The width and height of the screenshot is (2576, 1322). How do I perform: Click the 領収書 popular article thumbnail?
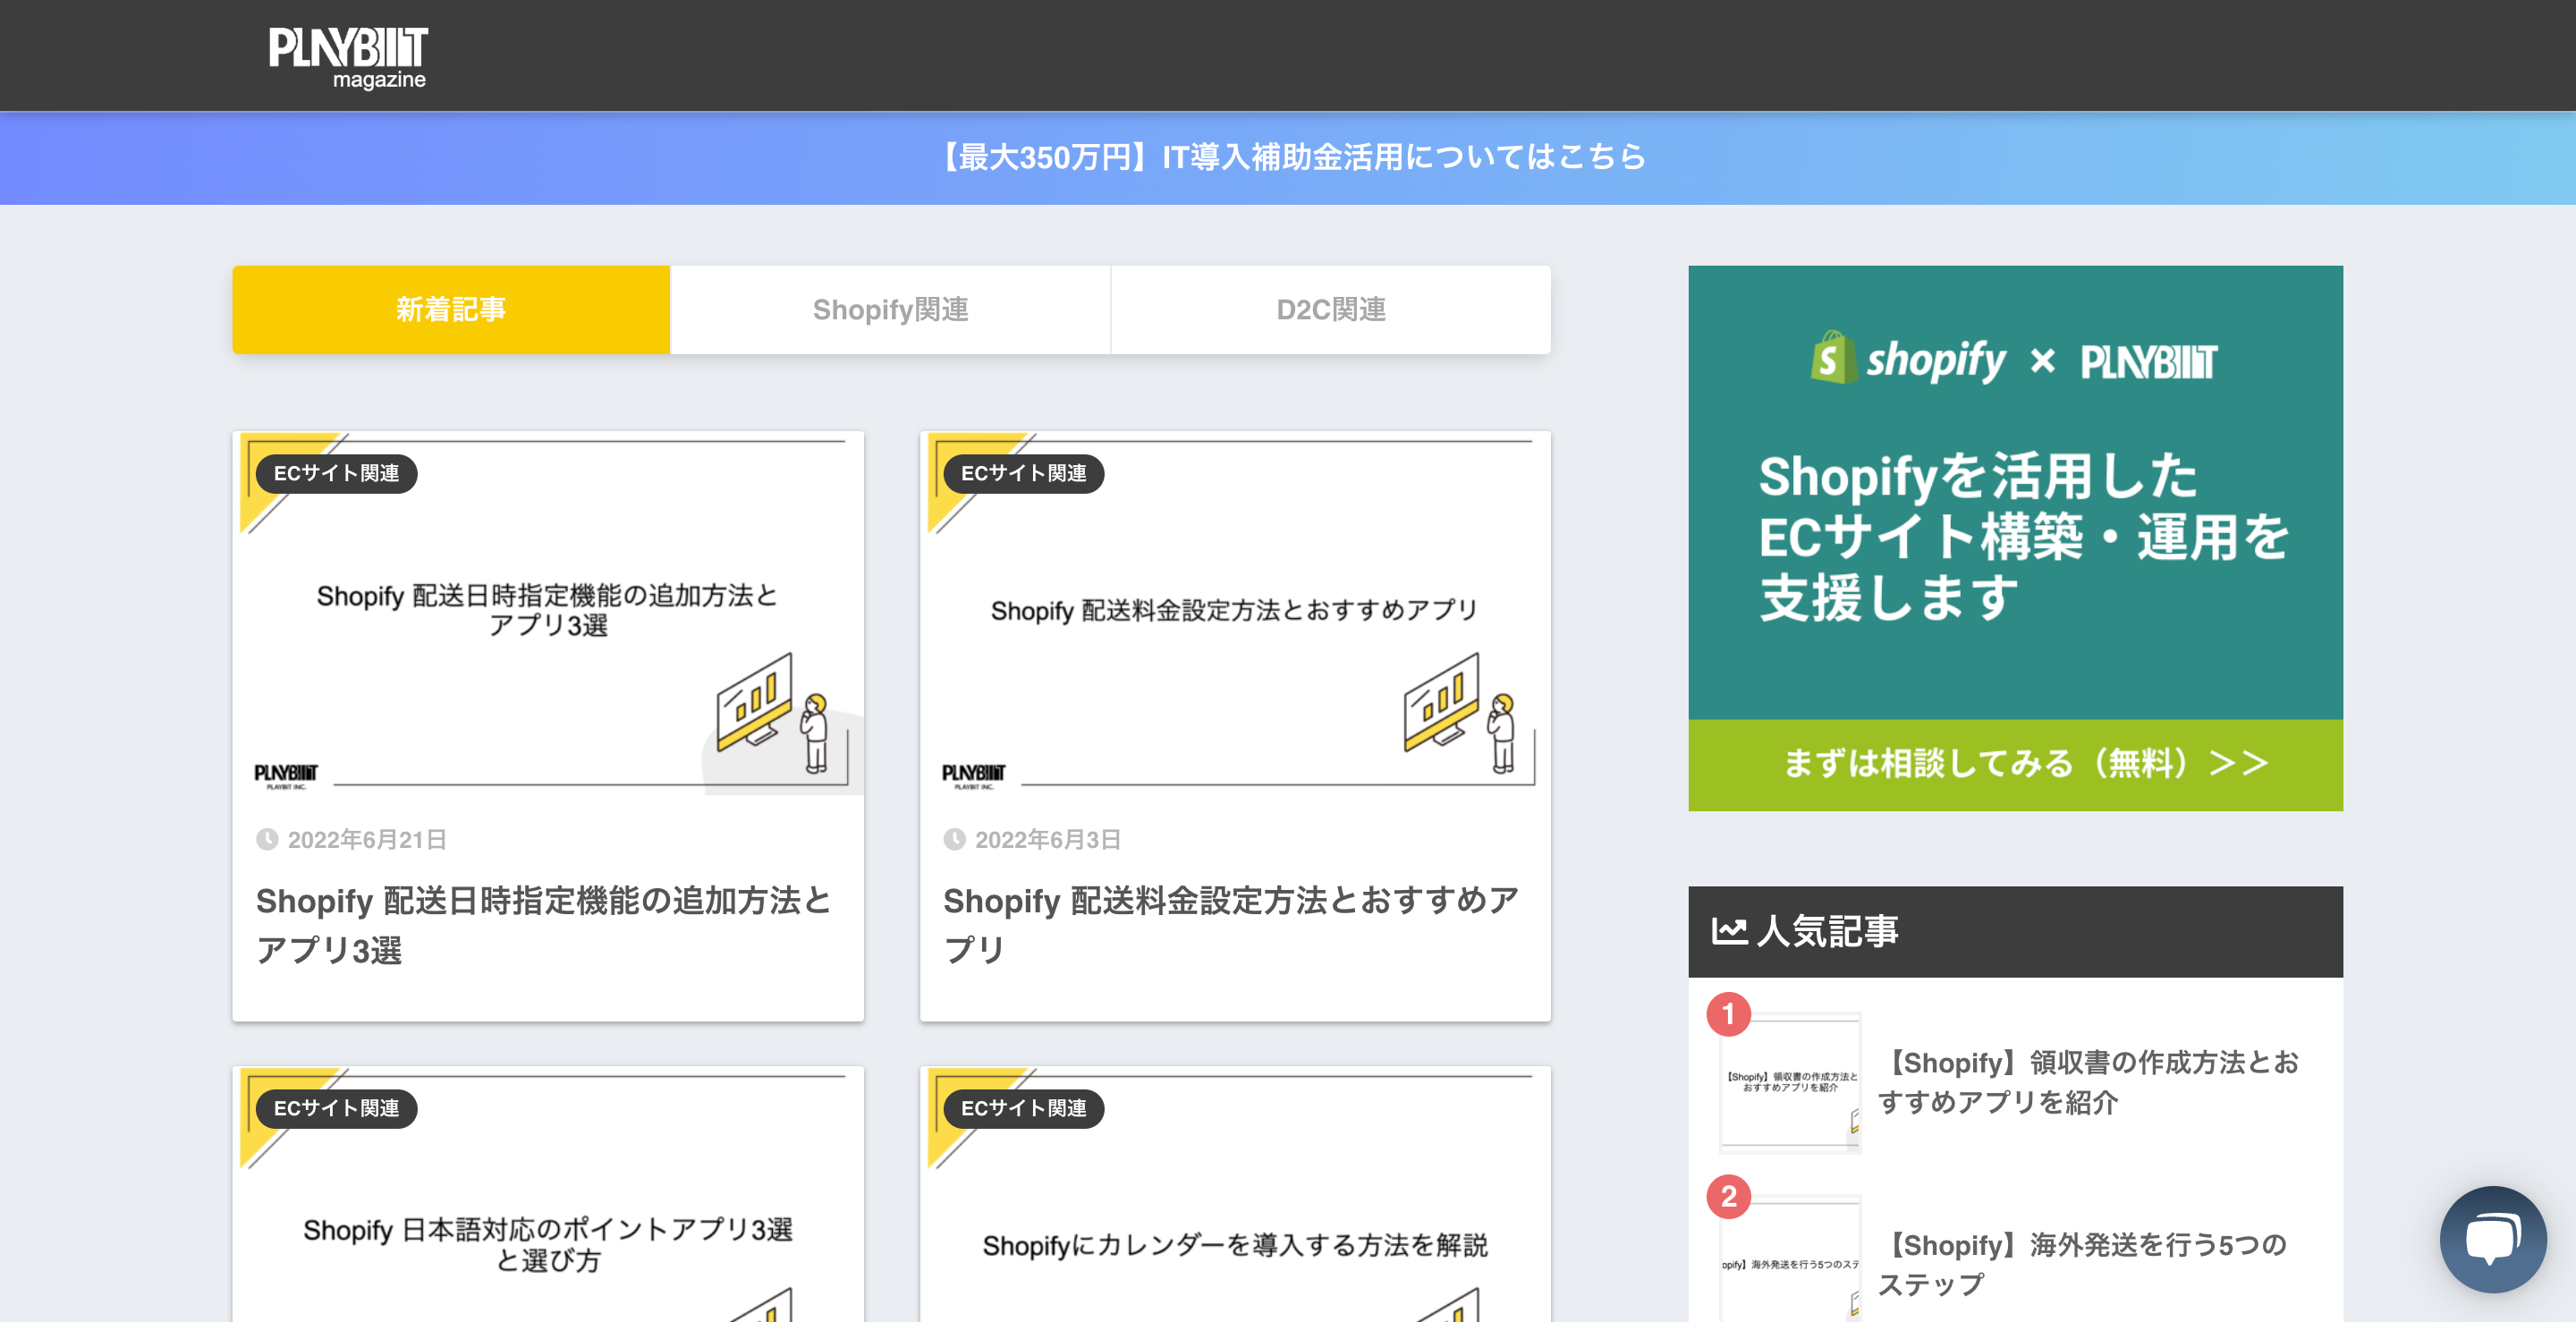(x=1790, y=1084)
